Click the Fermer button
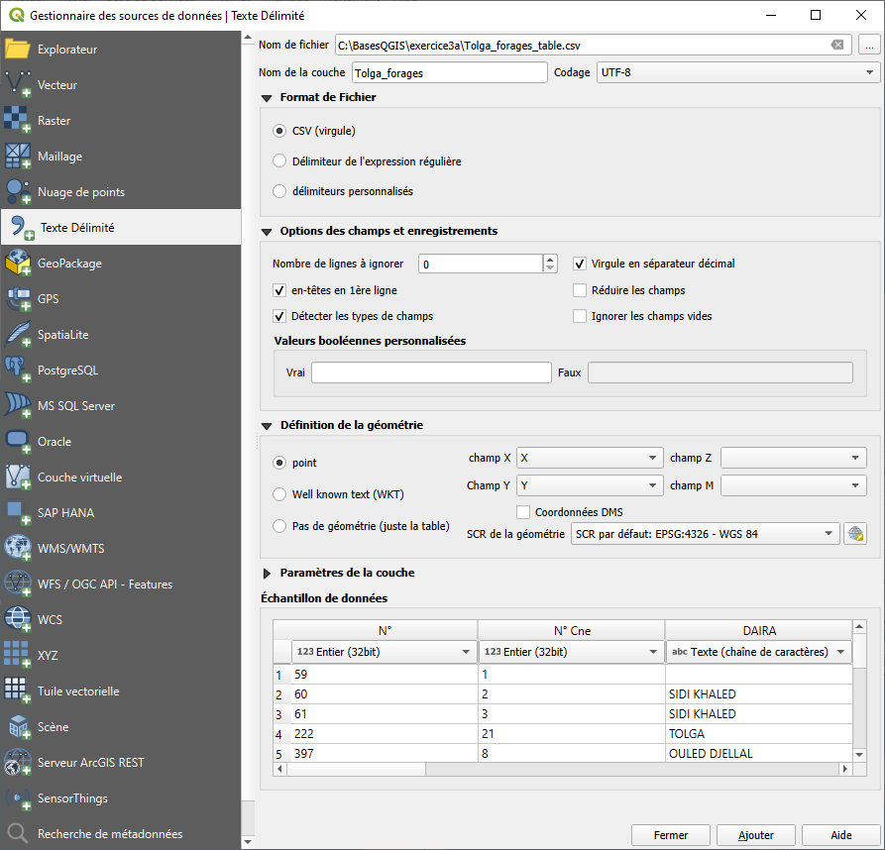Screen dimensions: 885x850 click(x=671, y=835)
